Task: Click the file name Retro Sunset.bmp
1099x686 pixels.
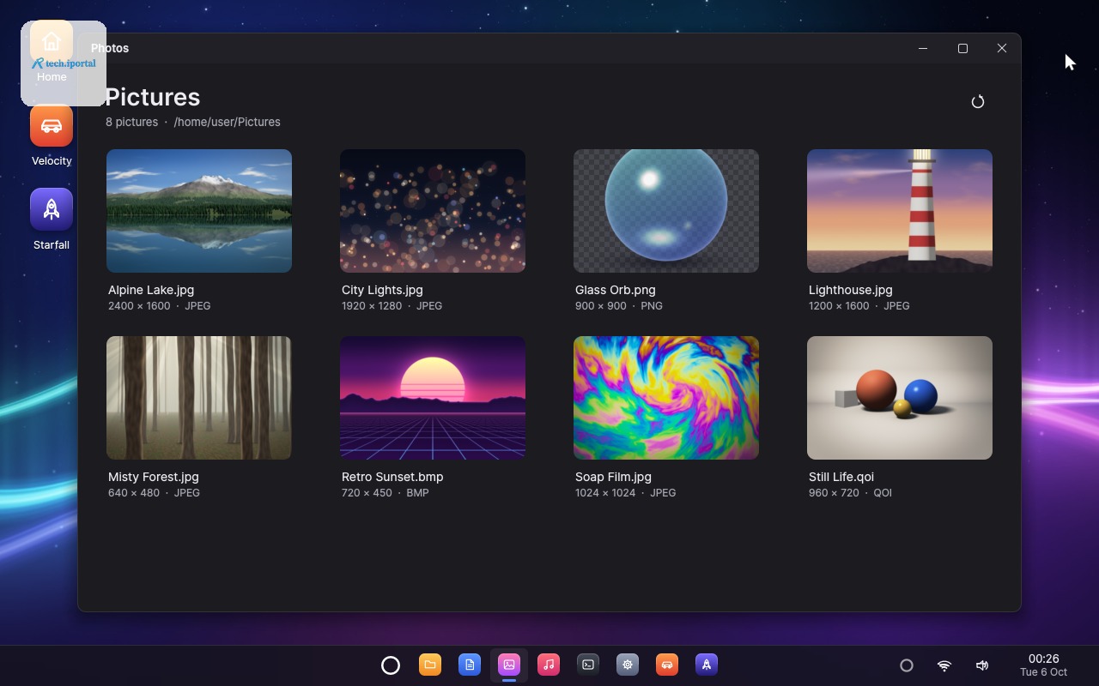Action: tap(392, 477)
